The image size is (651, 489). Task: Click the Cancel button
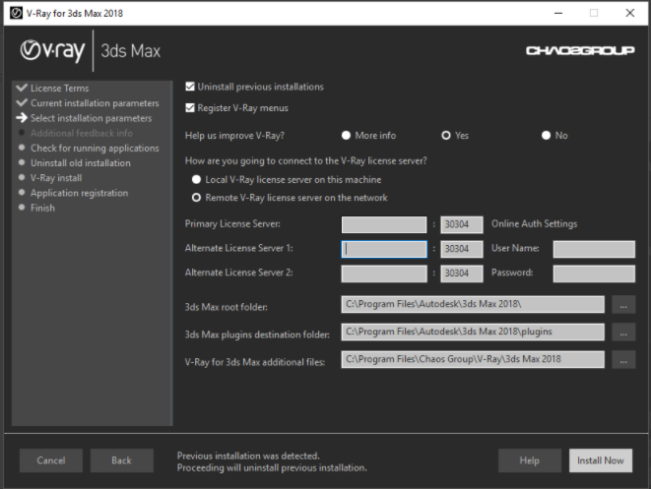(51, 460)
